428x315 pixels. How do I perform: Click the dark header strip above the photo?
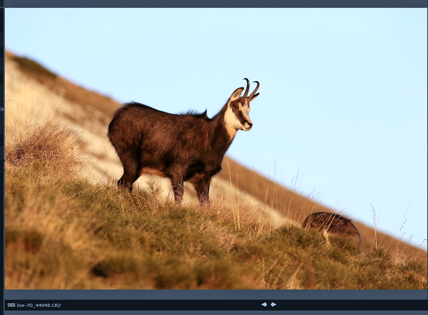pos(214,3)
